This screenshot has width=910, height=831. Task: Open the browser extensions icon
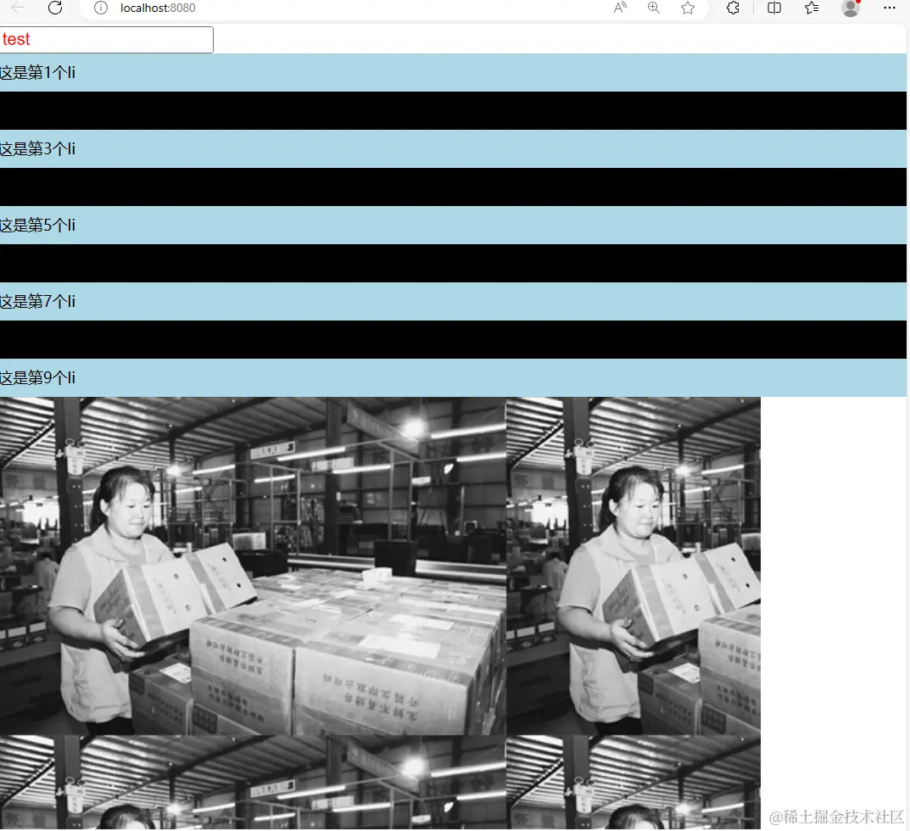pos(733,8)
